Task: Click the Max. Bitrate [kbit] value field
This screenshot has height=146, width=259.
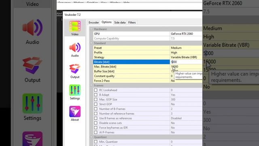Action: [x=186, y=67]
